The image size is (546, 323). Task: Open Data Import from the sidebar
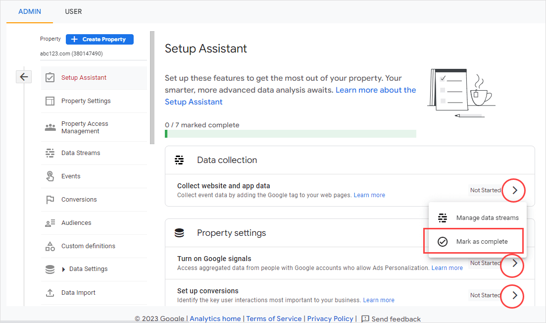click(78, 293)
